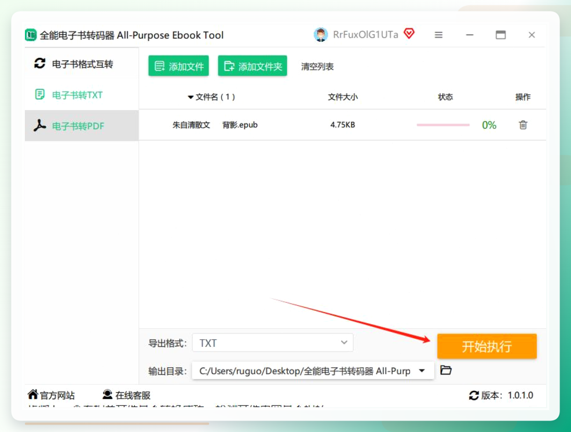Click the green app logo icon
571x432 pixels.
tap(31, 35)
